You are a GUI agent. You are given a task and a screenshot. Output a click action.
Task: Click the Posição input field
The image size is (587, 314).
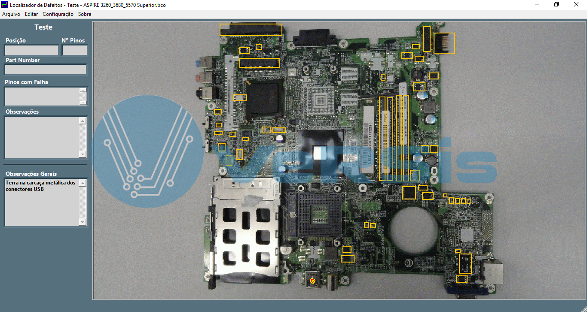tap(31, 50)
